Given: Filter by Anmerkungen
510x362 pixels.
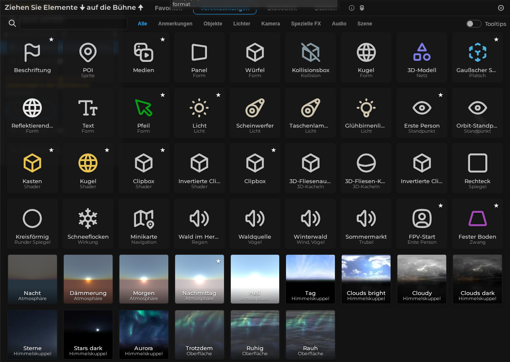Looking at the screenshot, I should click(175, 24).
